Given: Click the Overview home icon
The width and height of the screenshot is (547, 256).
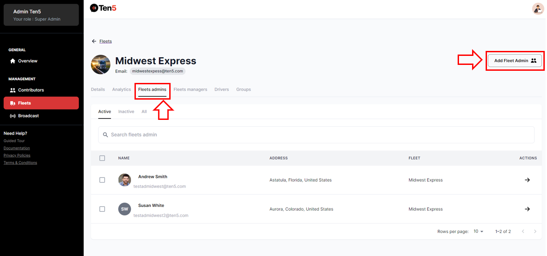Looking at the screenshot, I should pyautogui.click(x=13, y=61).
